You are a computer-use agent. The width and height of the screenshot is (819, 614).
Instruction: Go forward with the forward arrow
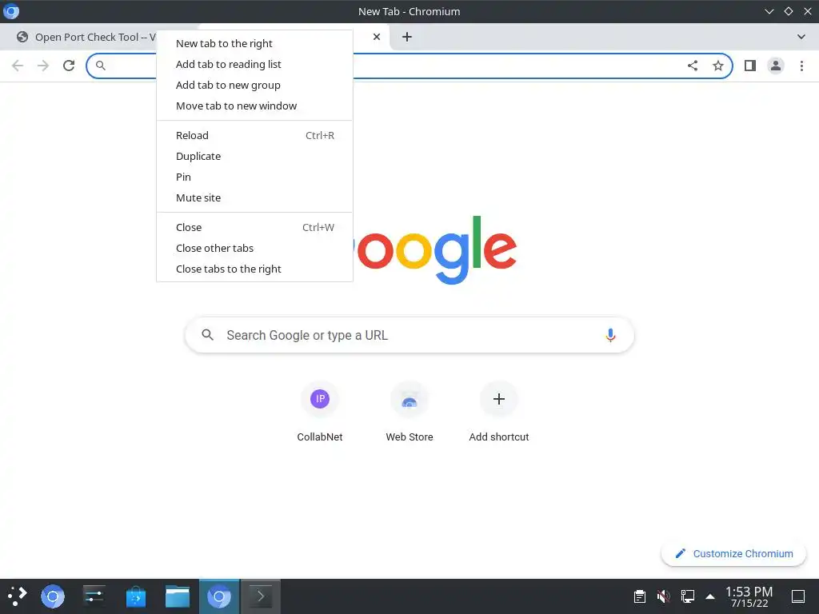[x=43, y=66]
